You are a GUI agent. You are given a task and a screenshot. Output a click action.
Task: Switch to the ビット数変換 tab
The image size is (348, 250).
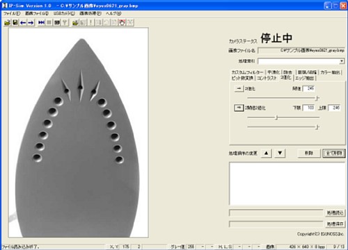tap(242, 78)
